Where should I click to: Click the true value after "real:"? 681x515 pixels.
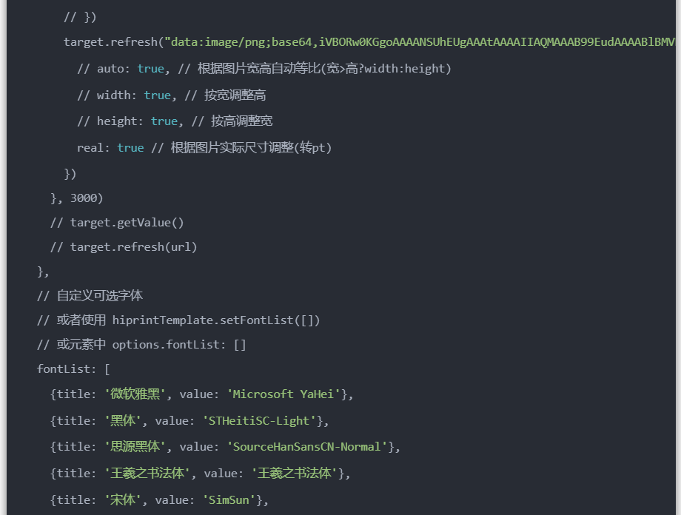click(130, 148)
